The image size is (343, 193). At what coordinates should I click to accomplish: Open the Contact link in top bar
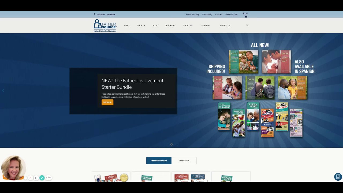tap(219, 14)
